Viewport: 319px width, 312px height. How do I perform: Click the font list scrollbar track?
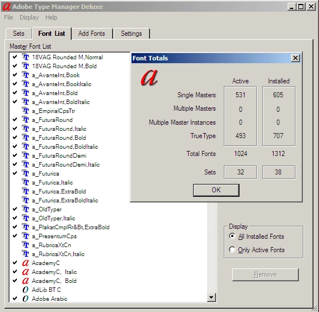(212, 248)
